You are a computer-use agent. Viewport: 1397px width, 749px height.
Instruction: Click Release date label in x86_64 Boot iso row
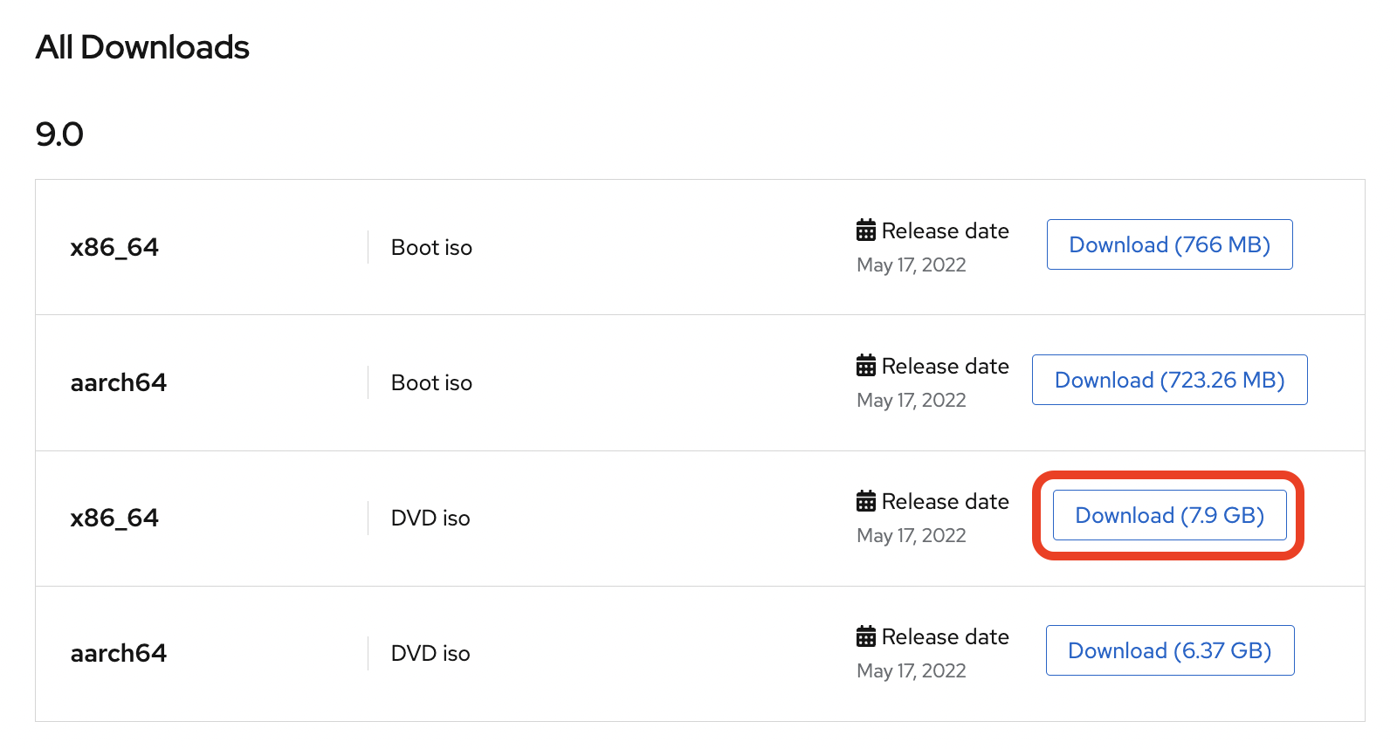[946, 230]
